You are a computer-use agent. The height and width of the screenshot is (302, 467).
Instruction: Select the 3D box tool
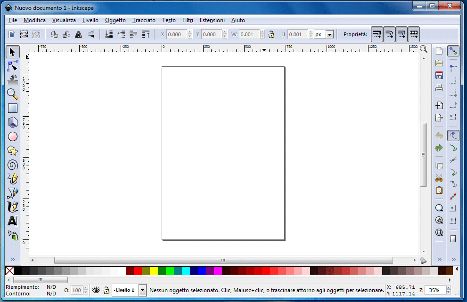point(13,122)
